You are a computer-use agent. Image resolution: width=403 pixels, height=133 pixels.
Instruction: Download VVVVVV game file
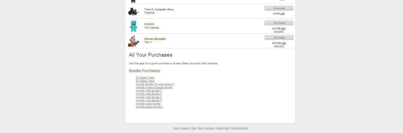coord(279,23)
